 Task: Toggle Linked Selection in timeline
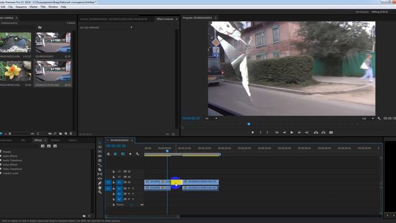123,154
